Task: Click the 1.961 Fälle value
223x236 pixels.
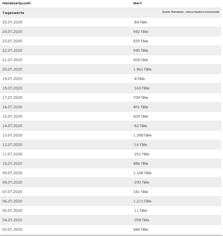Action: click(x=142, y=69)
